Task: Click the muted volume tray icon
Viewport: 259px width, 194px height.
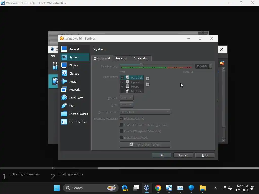Action: click(x=230, y=188)
